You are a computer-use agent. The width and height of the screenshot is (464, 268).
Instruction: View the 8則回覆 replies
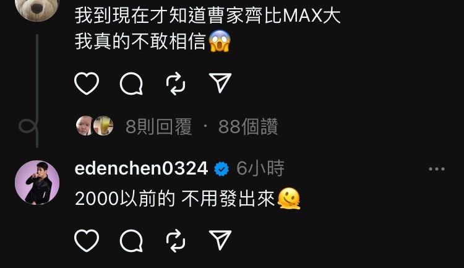tap(159, 127)
